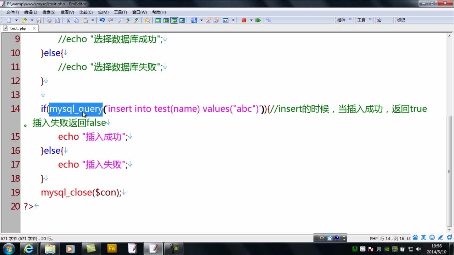
Task: Click the Redo arrow icon
Action: click(110, 20)
